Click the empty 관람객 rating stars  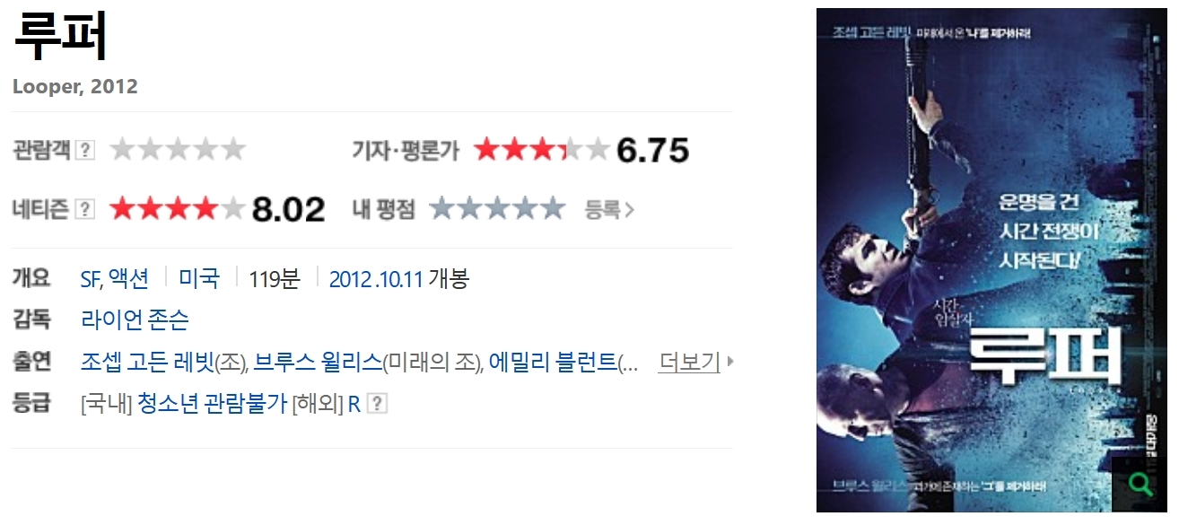coord(178,149)
